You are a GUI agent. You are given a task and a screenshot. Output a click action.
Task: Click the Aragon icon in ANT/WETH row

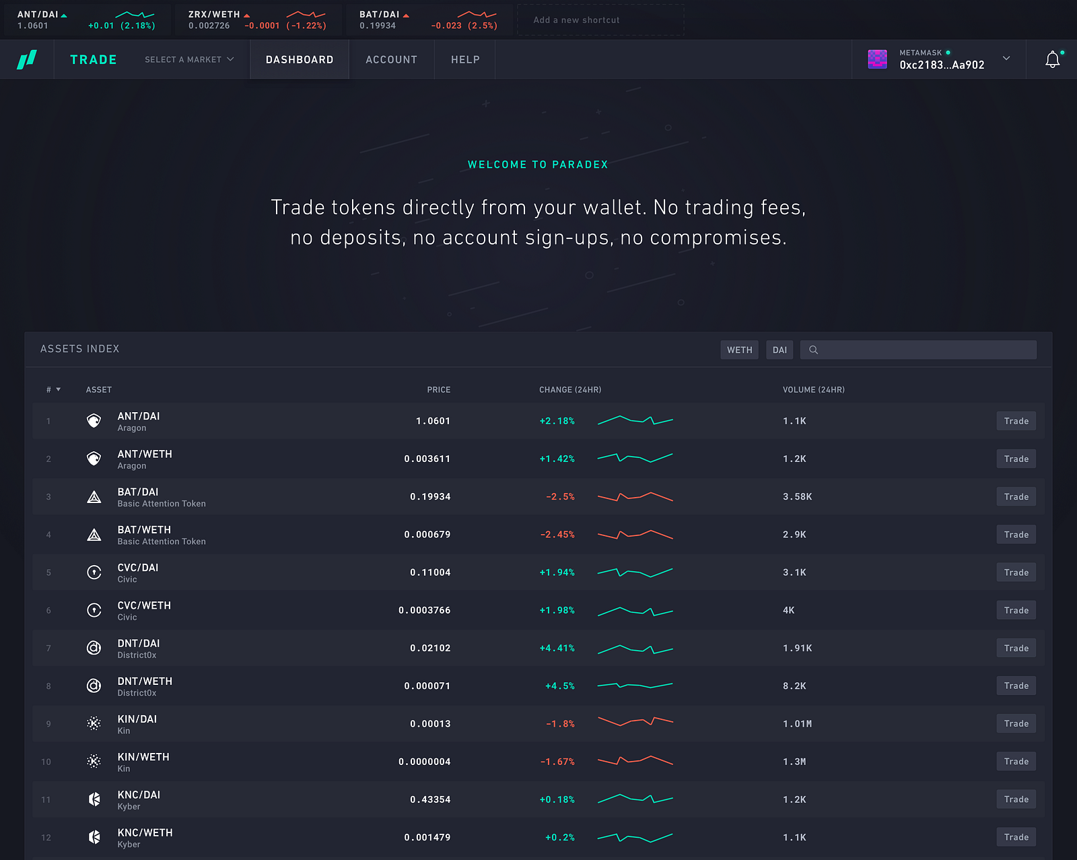coord(94,459)
